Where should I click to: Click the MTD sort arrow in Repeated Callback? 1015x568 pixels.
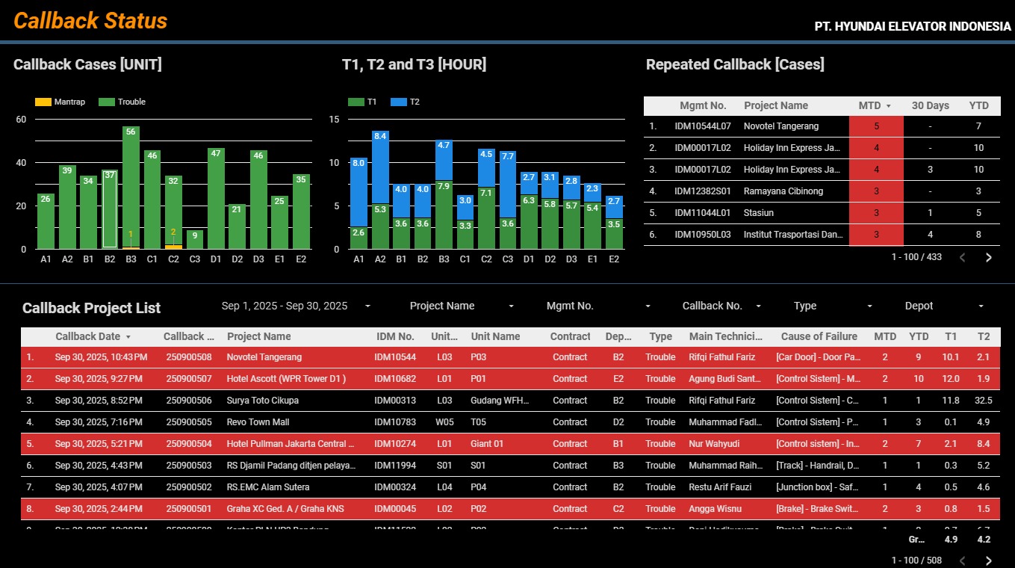888,106
